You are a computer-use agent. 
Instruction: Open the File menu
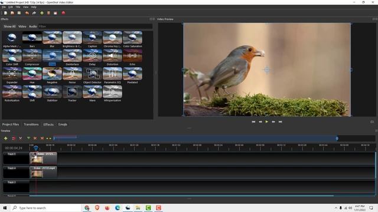point(4,7)
